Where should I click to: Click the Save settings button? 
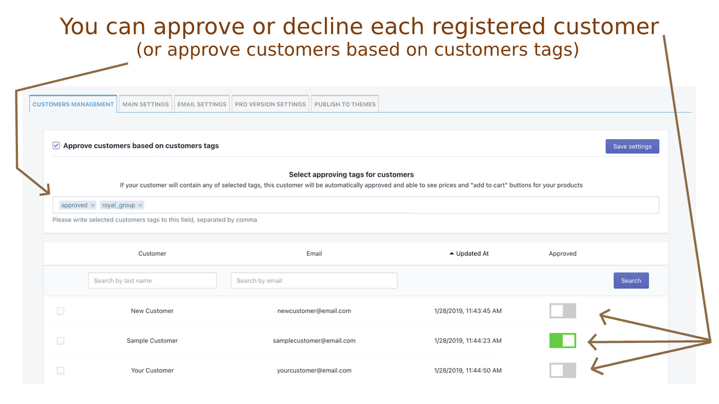tap(632, 146)
